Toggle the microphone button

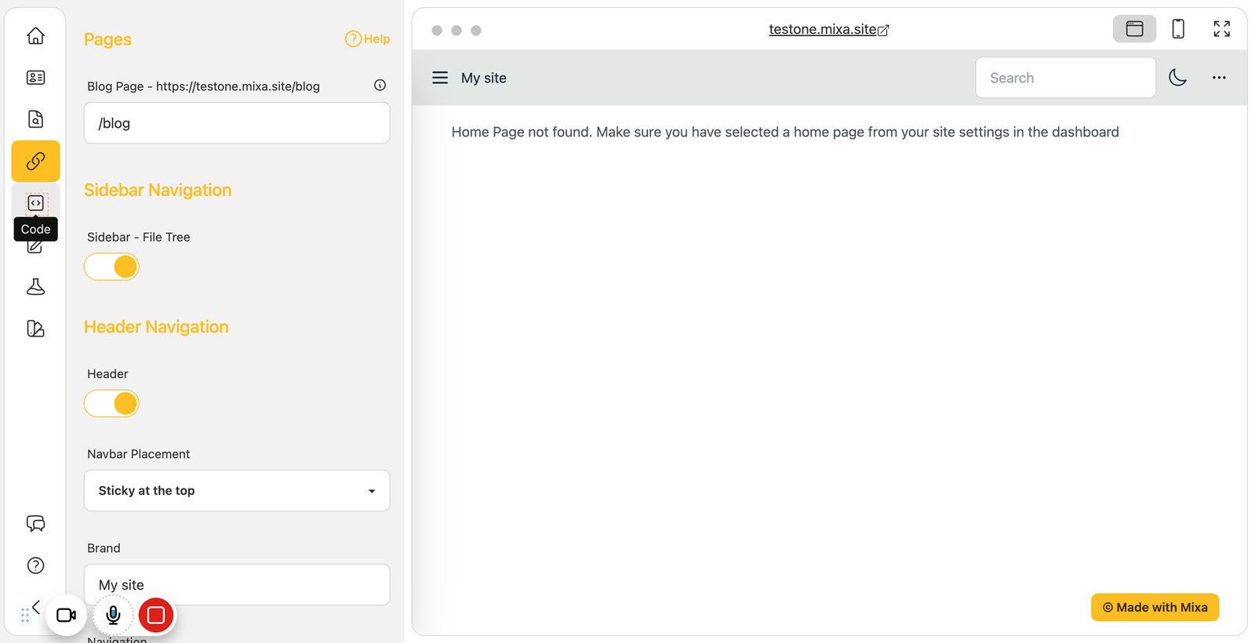point(113,616)
